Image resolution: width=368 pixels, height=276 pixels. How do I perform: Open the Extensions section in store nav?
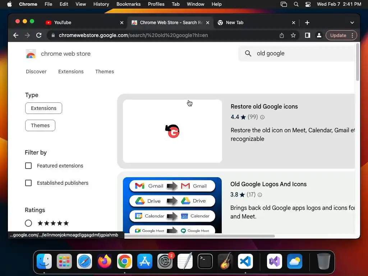71,72
